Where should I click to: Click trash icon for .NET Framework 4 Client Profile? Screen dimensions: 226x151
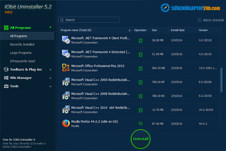point(140,40)
